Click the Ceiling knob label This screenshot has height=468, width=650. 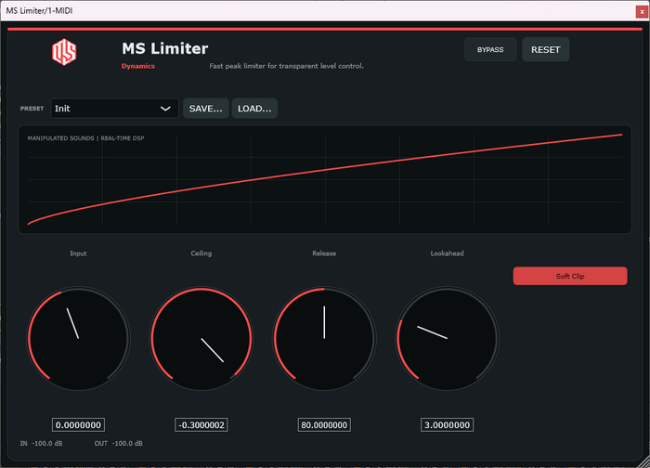[x=201, y=253]
